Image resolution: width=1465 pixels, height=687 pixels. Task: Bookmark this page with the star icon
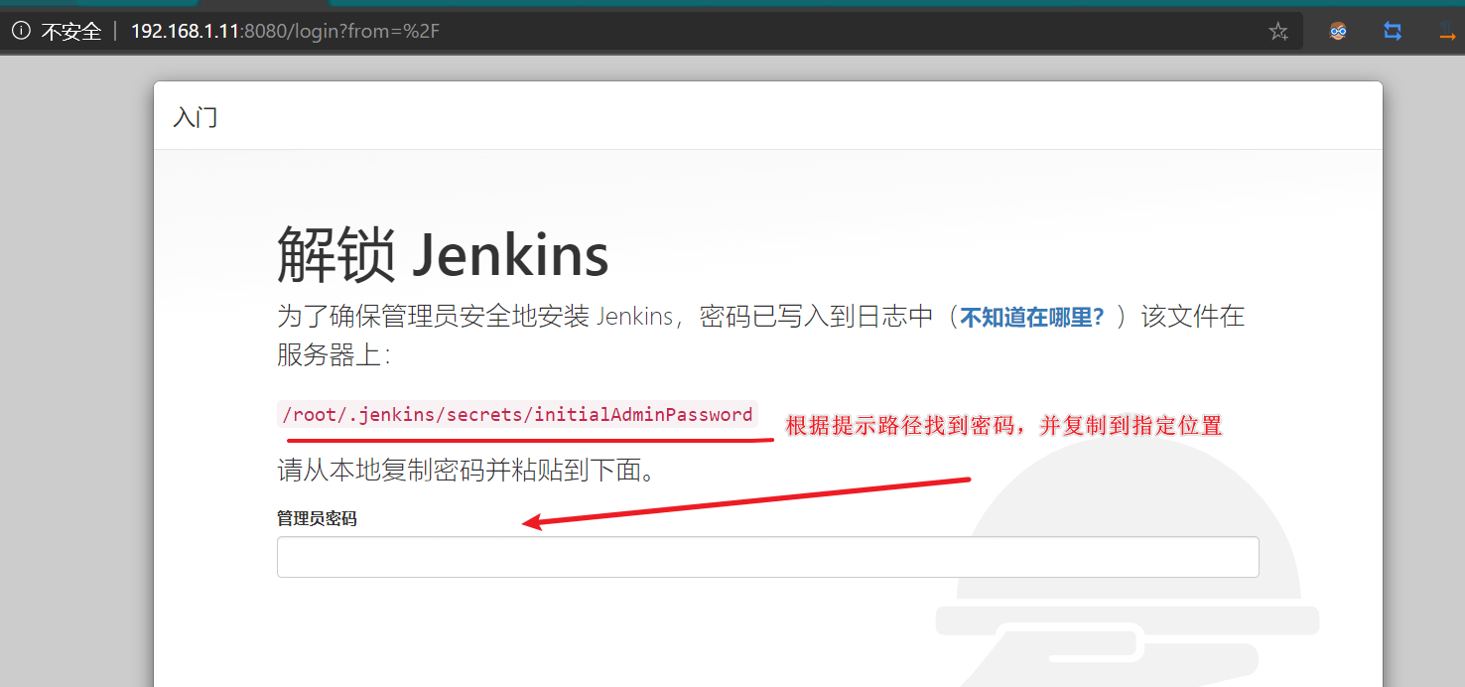[1278, 32]
